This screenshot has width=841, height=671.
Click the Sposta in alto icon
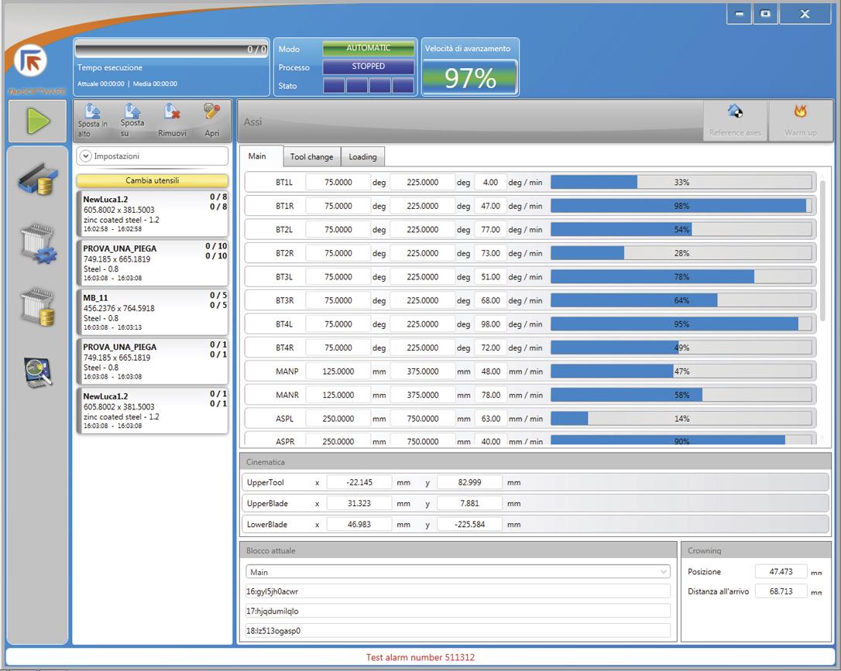click(x=91, y=112)
